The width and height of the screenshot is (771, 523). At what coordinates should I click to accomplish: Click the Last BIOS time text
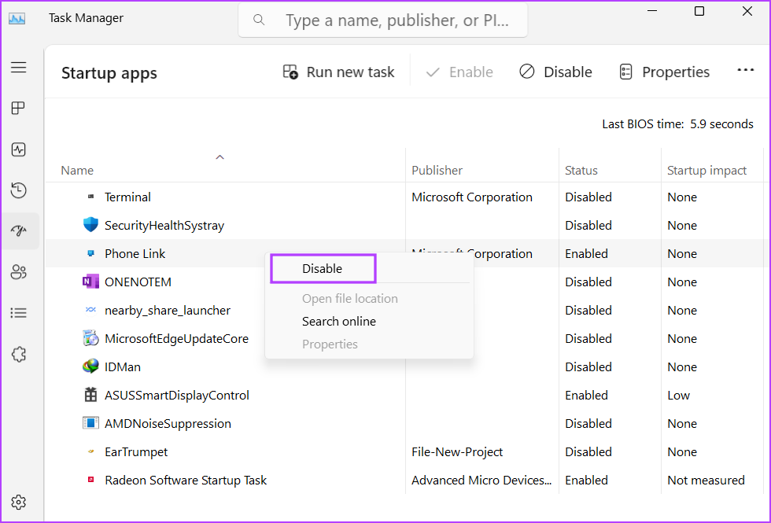tap(677, 124)
